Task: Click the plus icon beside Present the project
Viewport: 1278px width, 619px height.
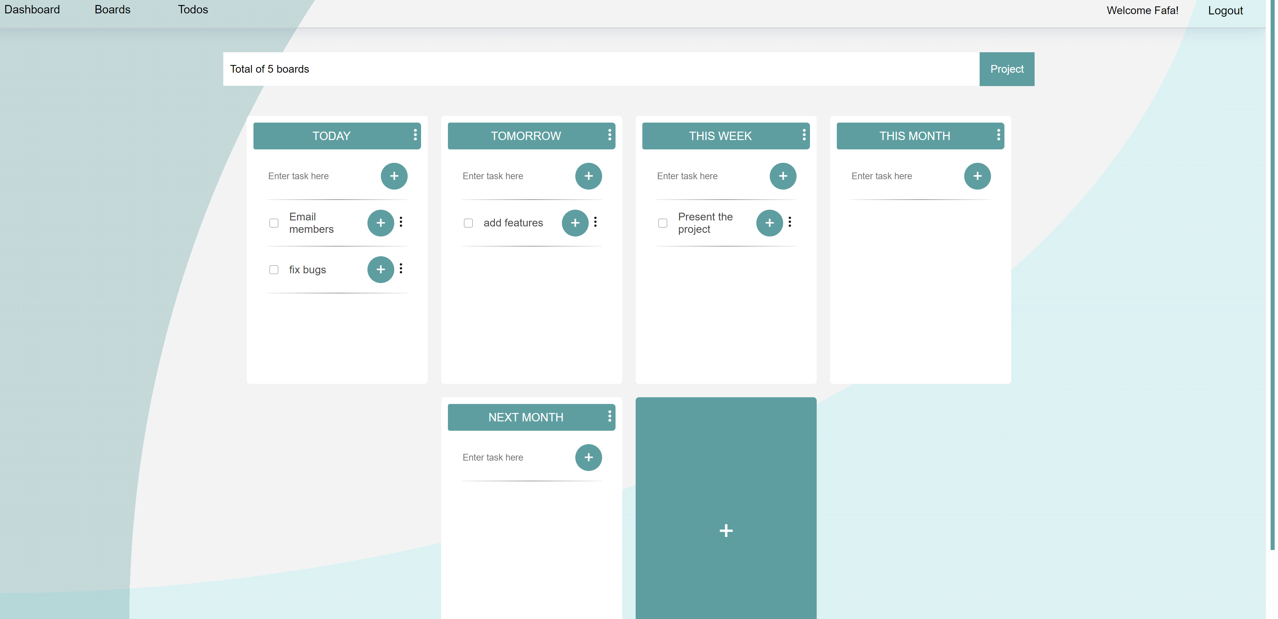Action: coord(769,223)
